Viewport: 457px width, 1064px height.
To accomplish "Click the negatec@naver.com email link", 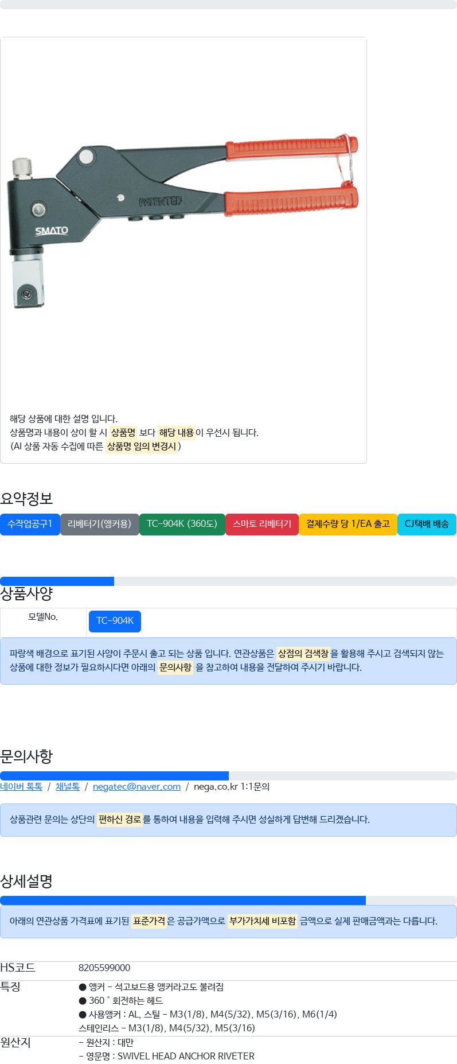I will click(136, 787).
